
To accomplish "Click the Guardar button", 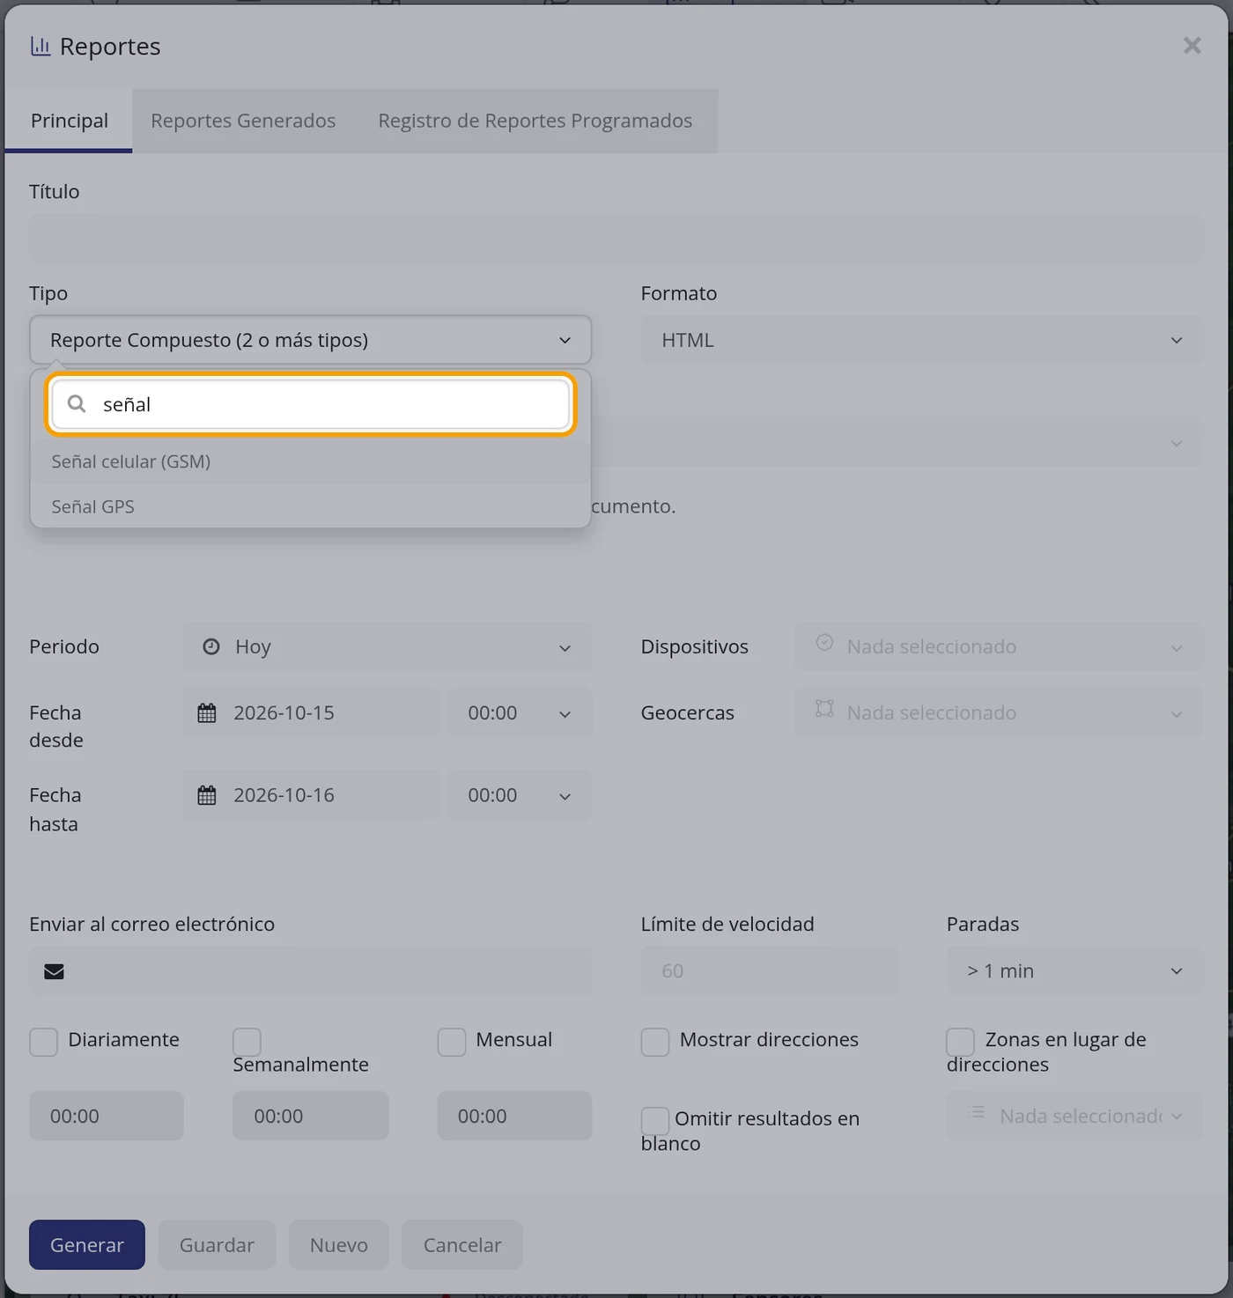I will (217, 1244).
